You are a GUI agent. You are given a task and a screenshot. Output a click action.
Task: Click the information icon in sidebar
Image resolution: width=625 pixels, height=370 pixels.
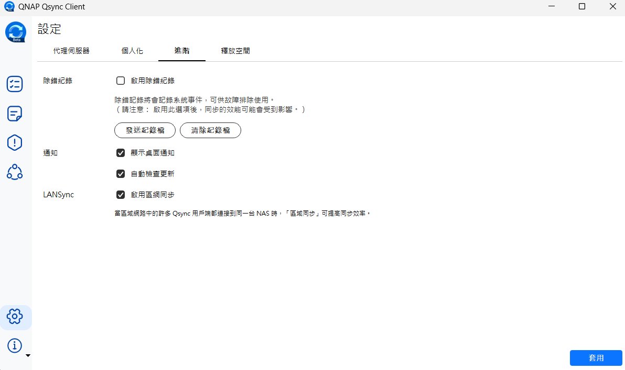tap(15, 345)
